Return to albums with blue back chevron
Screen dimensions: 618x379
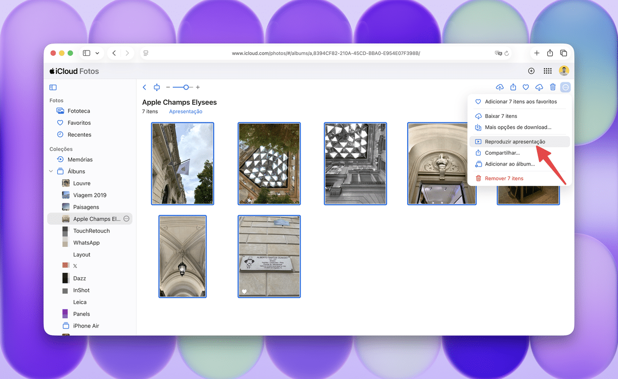144,87
